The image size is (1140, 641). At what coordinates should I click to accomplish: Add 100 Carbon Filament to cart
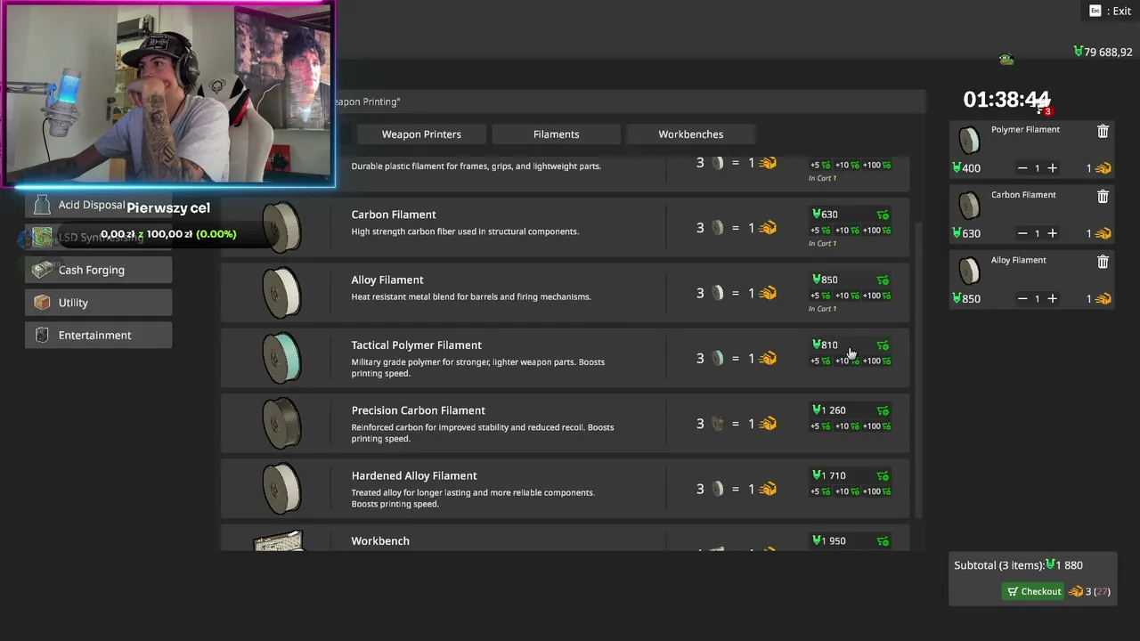[x=876, y=231]
